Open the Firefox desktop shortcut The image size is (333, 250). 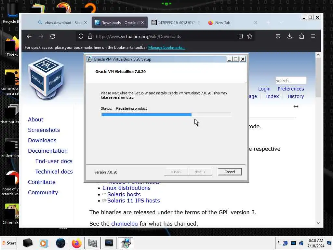[12, 47]
